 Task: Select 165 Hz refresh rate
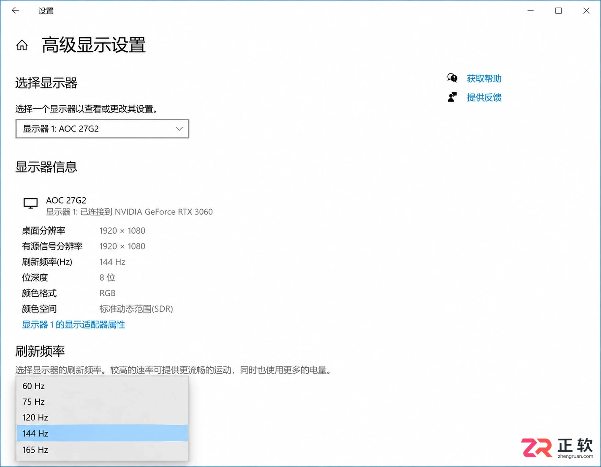coord(102,450)
